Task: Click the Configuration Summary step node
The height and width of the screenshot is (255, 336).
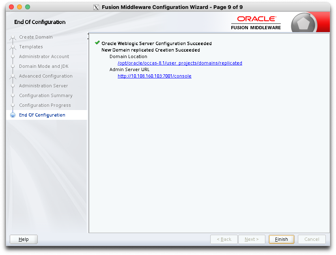Action: point(13,96)
